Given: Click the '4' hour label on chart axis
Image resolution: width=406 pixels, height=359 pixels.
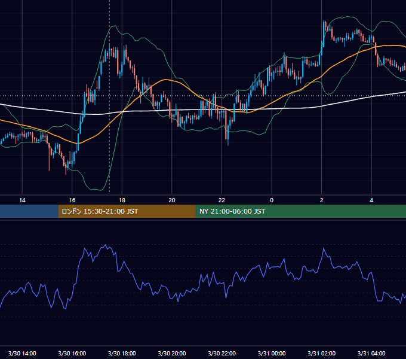Looking at the screenshot, I should [x=371, y=200].
